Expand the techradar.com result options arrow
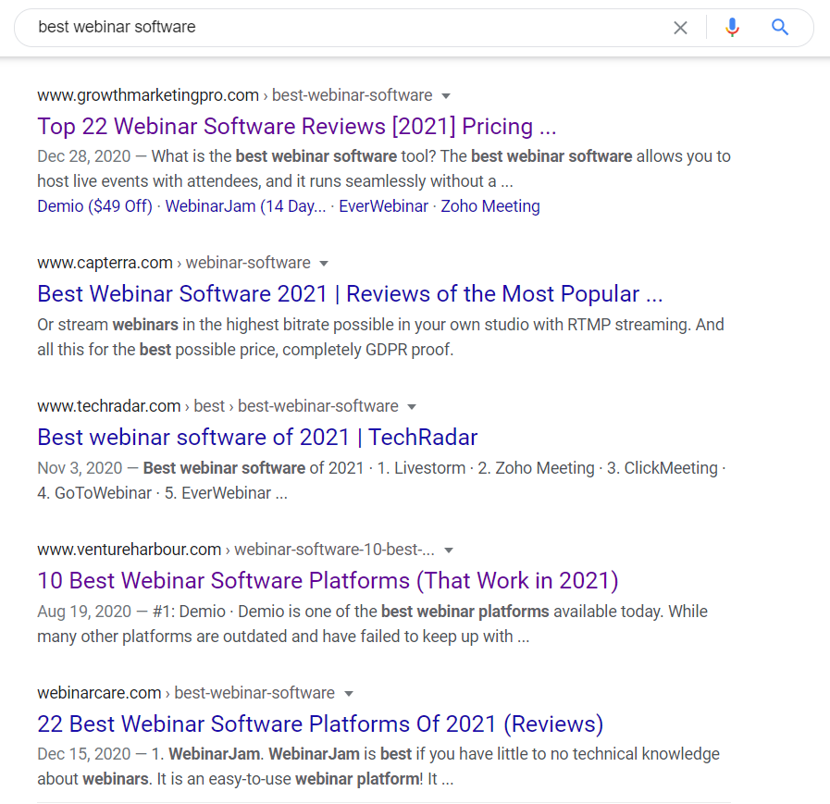 point(411,406)
